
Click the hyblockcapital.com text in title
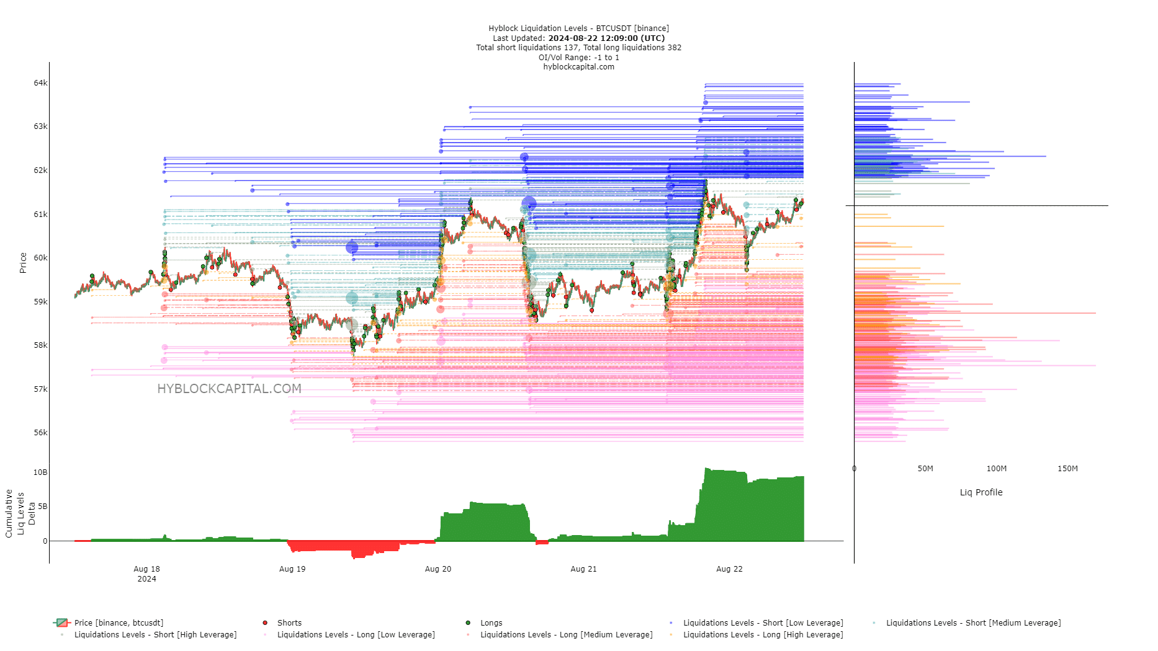(578, 67)
